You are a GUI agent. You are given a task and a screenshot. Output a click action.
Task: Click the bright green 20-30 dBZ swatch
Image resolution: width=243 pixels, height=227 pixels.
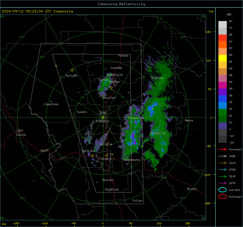tap(222, 112)
